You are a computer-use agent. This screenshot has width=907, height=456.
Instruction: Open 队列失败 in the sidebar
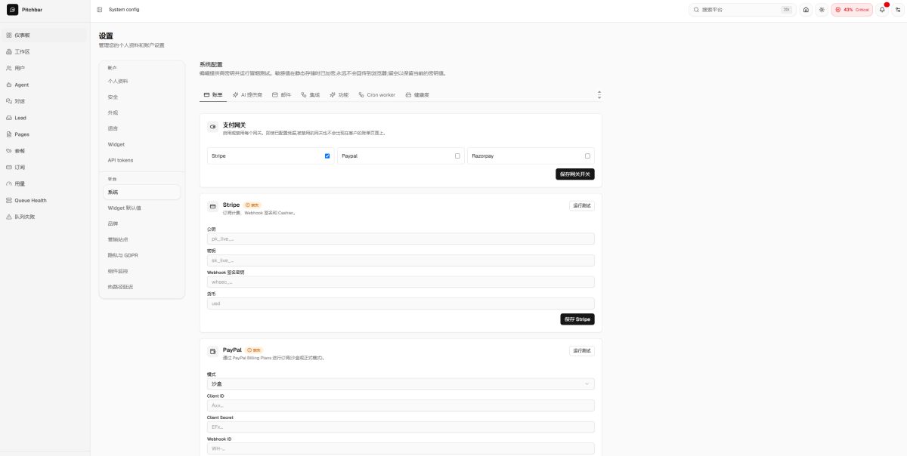[45, 217]
